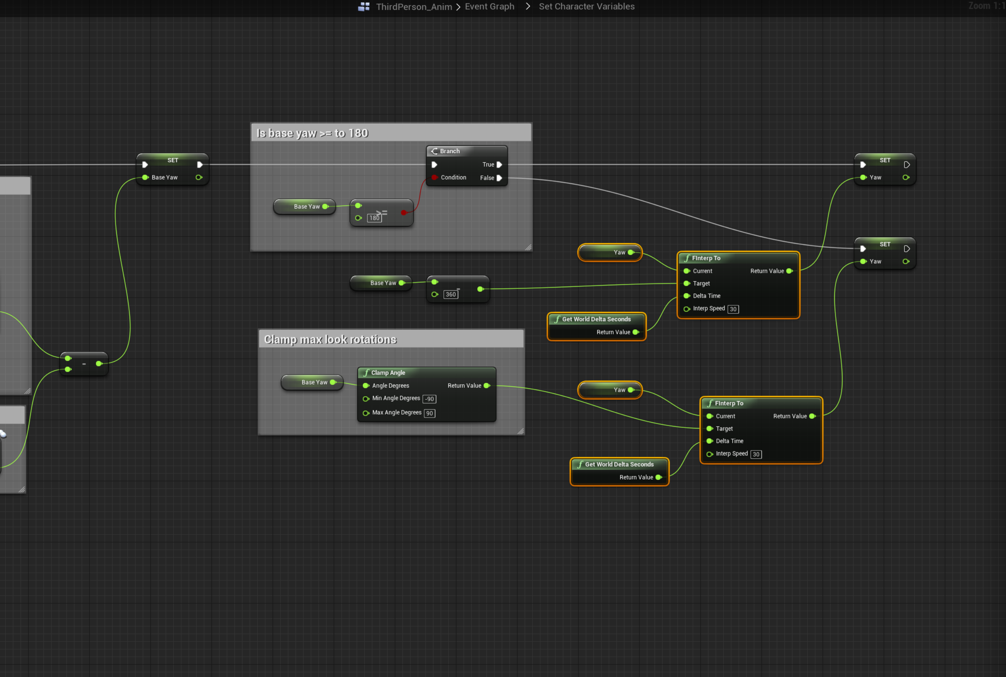Click the upper Get World Delta Seconds output pin
The image size is (1006, 677).
pyautogui.click(x=635, y=332)
